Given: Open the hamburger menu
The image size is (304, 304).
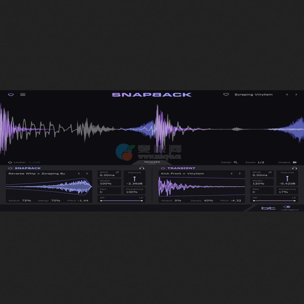Looking at the screenshot, I should click(x=23, y=95).
